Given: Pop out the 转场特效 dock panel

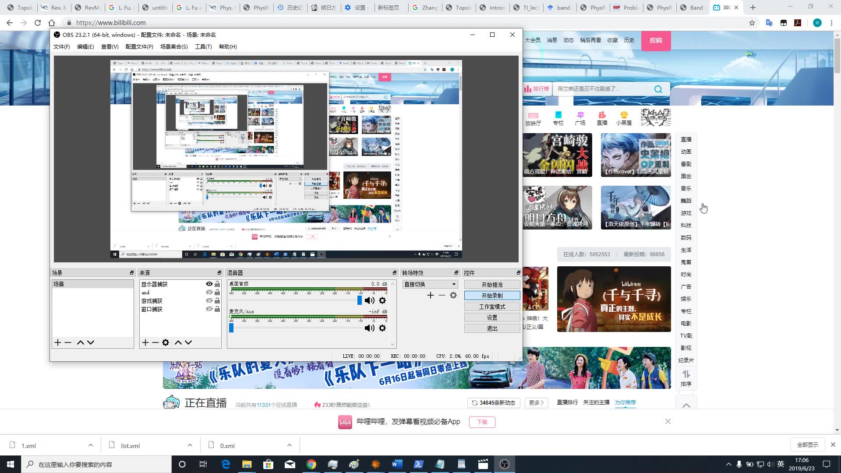Looking at the screenshot, I should [x=456, y=273].
